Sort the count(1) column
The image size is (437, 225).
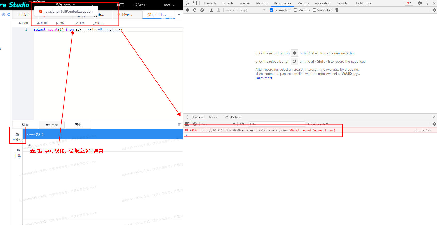[x=43, y=134]
